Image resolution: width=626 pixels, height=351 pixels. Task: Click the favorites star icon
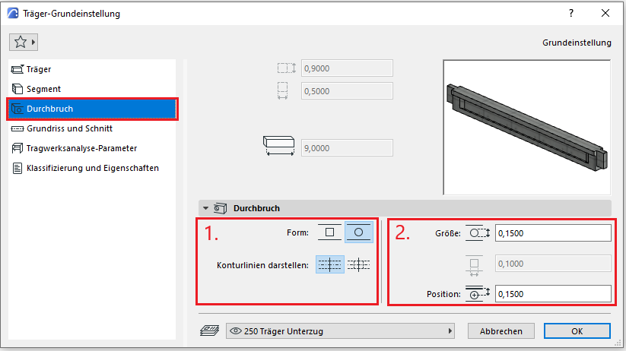[x=20, y=42]
